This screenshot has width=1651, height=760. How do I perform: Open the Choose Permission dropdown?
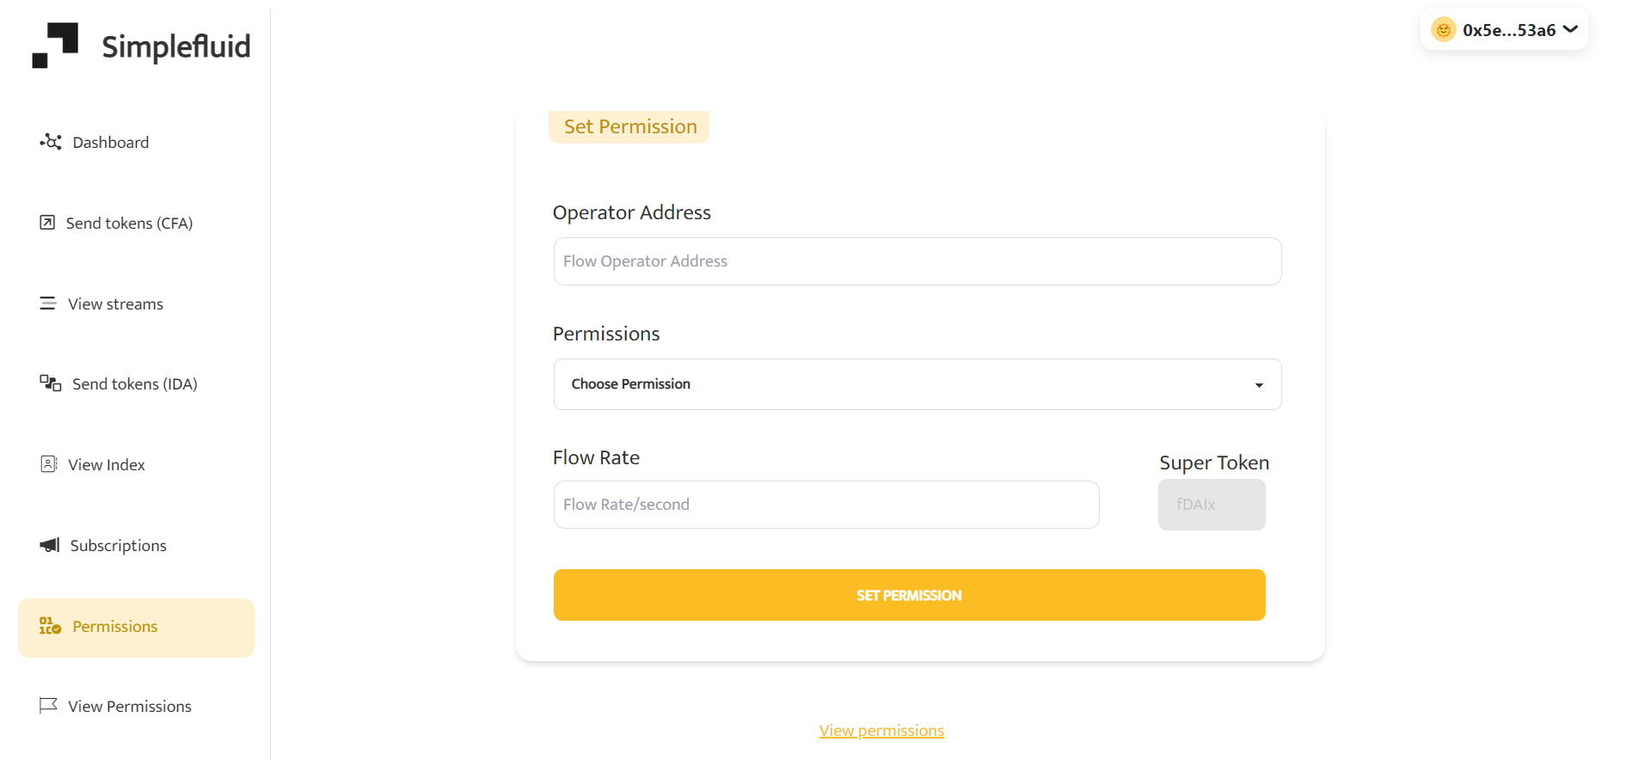(918, 384)
